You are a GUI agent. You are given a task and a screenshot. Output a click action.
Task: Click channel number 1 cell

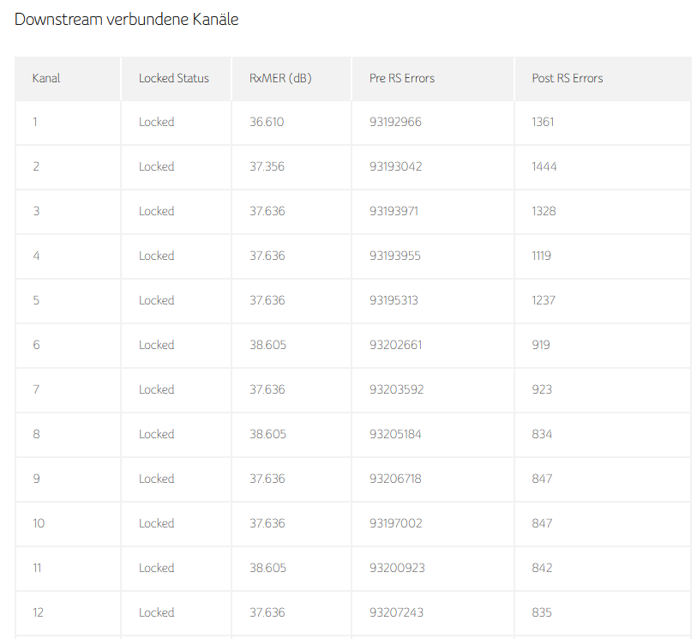click(35, 122)
